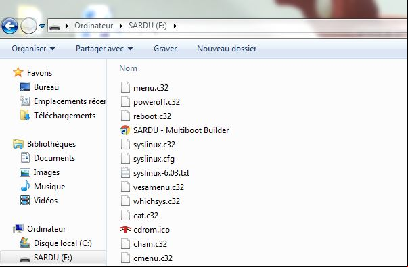Click the SARDU - Multiboot Builder shortcut icon
Image resolution: width=408 pixels, height=267 pixels.
(x=125, y=130)
